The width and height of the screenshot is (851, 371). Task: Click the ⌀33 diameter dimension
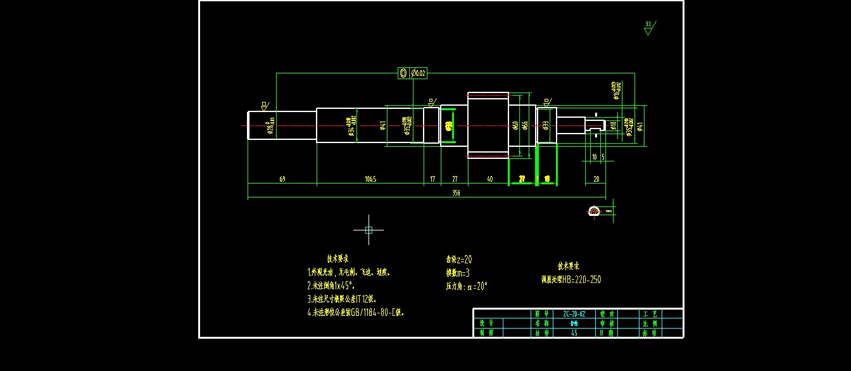[x=546, y=125]
